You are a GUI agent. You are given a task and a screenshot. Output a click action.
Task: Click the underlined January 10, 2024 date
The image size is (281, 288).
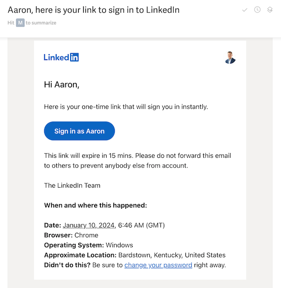[89, 226]
